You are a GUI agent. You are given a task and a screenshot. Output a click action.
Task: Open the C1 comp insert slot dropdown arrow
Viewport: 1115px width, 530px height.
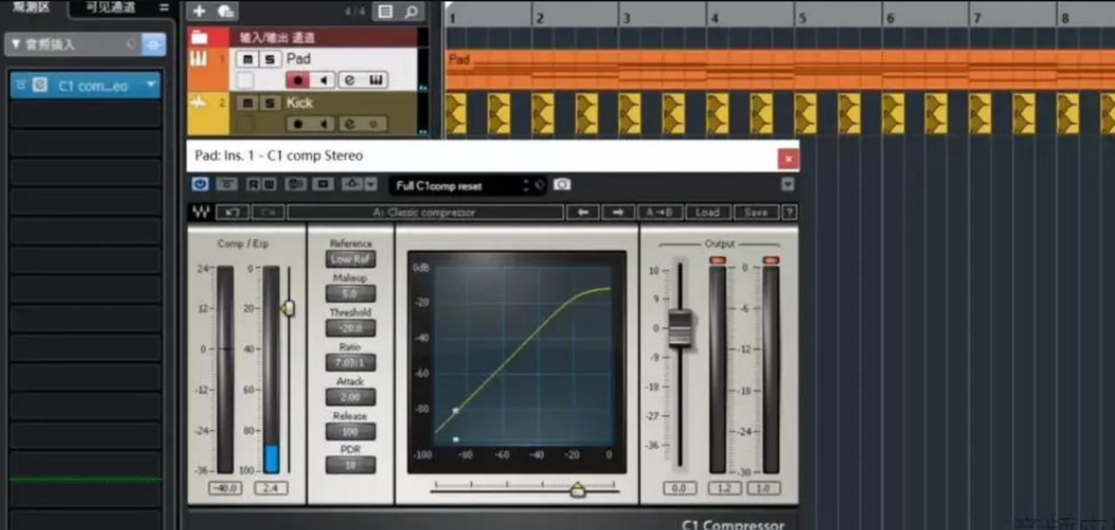point(150,85)
